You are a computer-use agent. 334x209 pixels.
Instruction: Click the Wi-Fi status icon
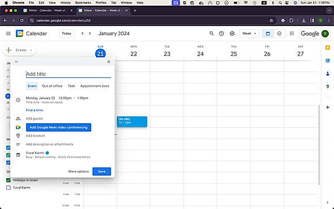(246, 3)
